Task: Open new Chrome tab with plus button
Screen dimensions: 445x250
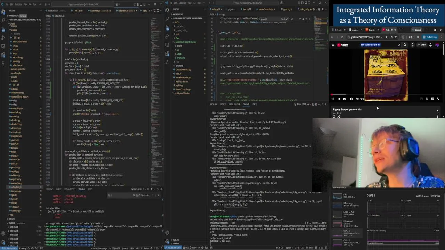Action: [400, 30]
